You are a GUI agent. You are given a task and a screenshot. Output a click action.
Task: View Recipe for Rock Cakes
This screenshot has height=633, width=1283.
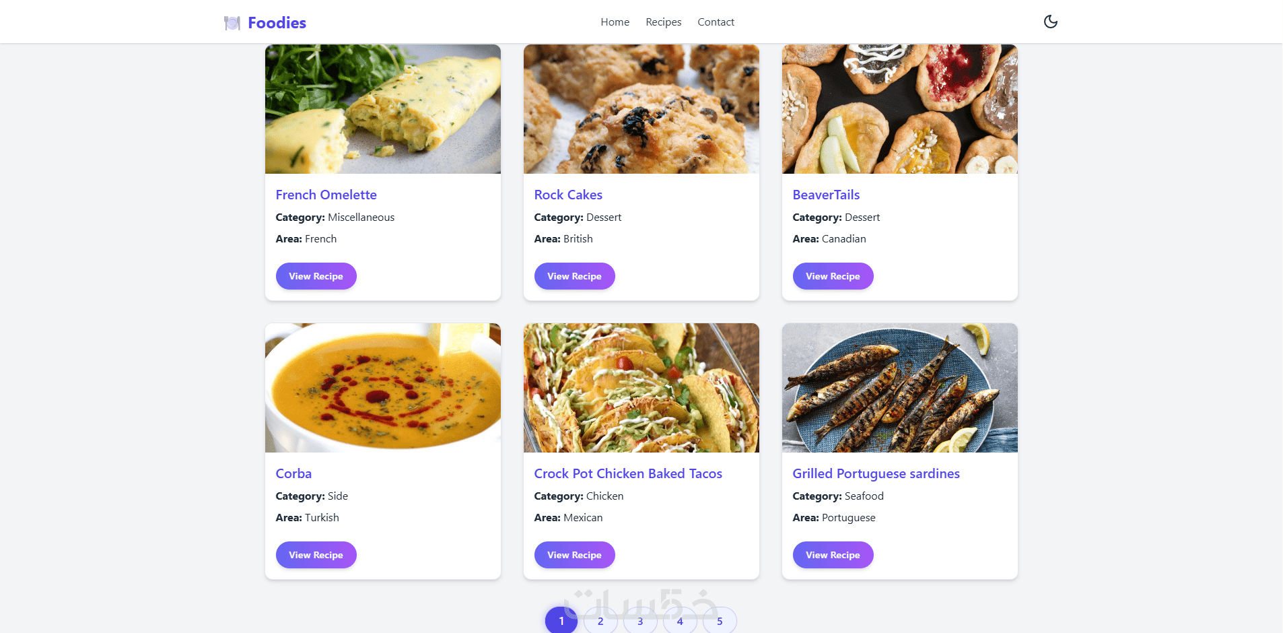(x=574, y=276)
